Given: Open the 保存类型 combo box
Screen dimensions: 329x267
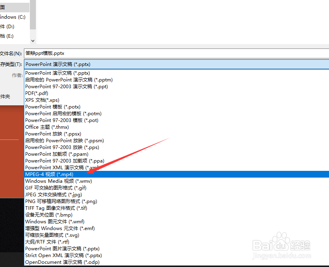Looking at the screenshot, I should 176,64.
